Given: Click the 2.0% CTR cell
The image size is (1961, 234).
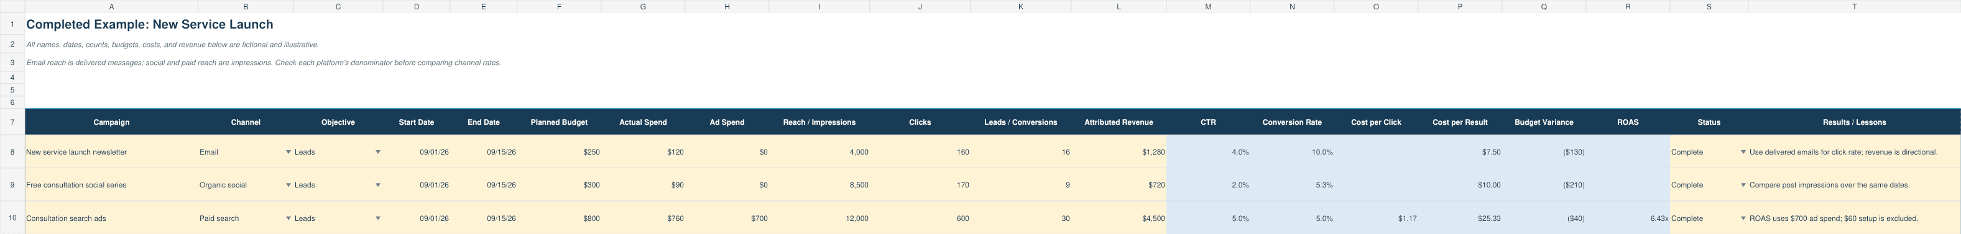Looking at the screenshot, I should click(x=1208, y=184).
